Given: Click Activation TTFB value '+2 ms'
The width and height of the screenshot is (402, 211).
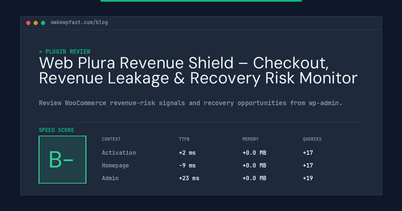Looking at the screenshot, I should coord(187,153).
